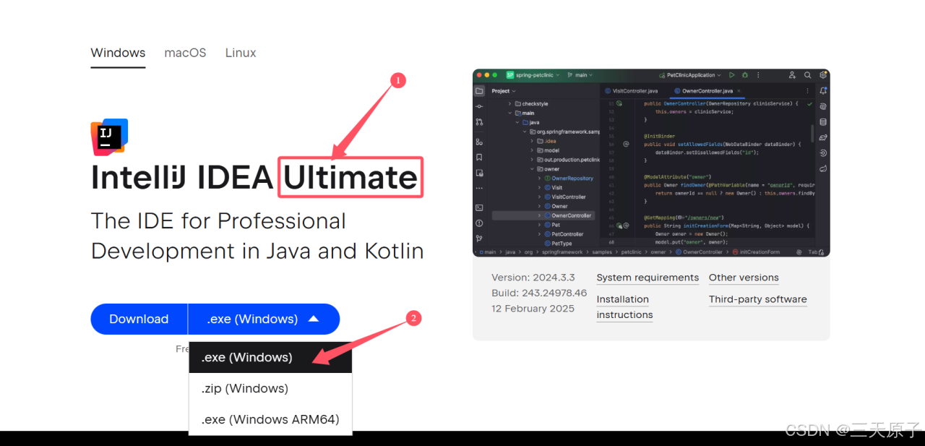The height and width of the screenshot is (446, 925).
Task: Click the IntelliJ IDEA logo icon
Action: click(x=109, y=137)
